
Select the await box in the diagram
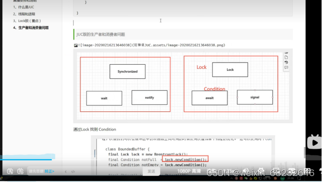(x=209, y=98)
